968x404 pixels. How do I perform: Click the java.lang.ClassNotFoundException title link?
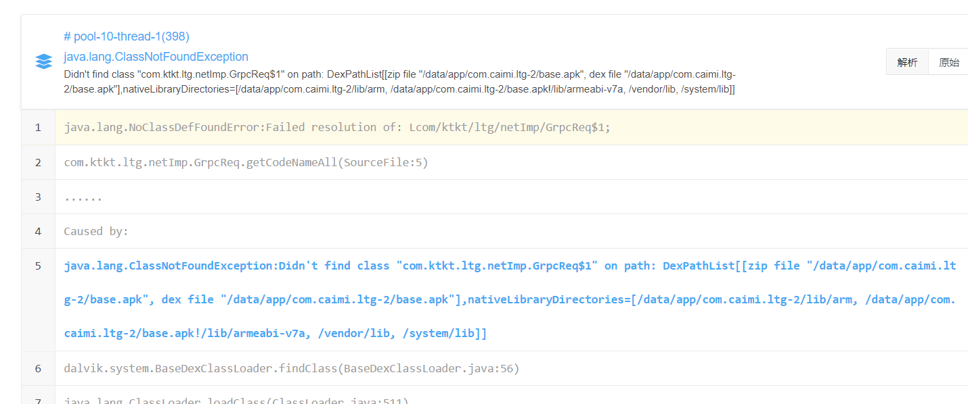click(x=156, y=57)
